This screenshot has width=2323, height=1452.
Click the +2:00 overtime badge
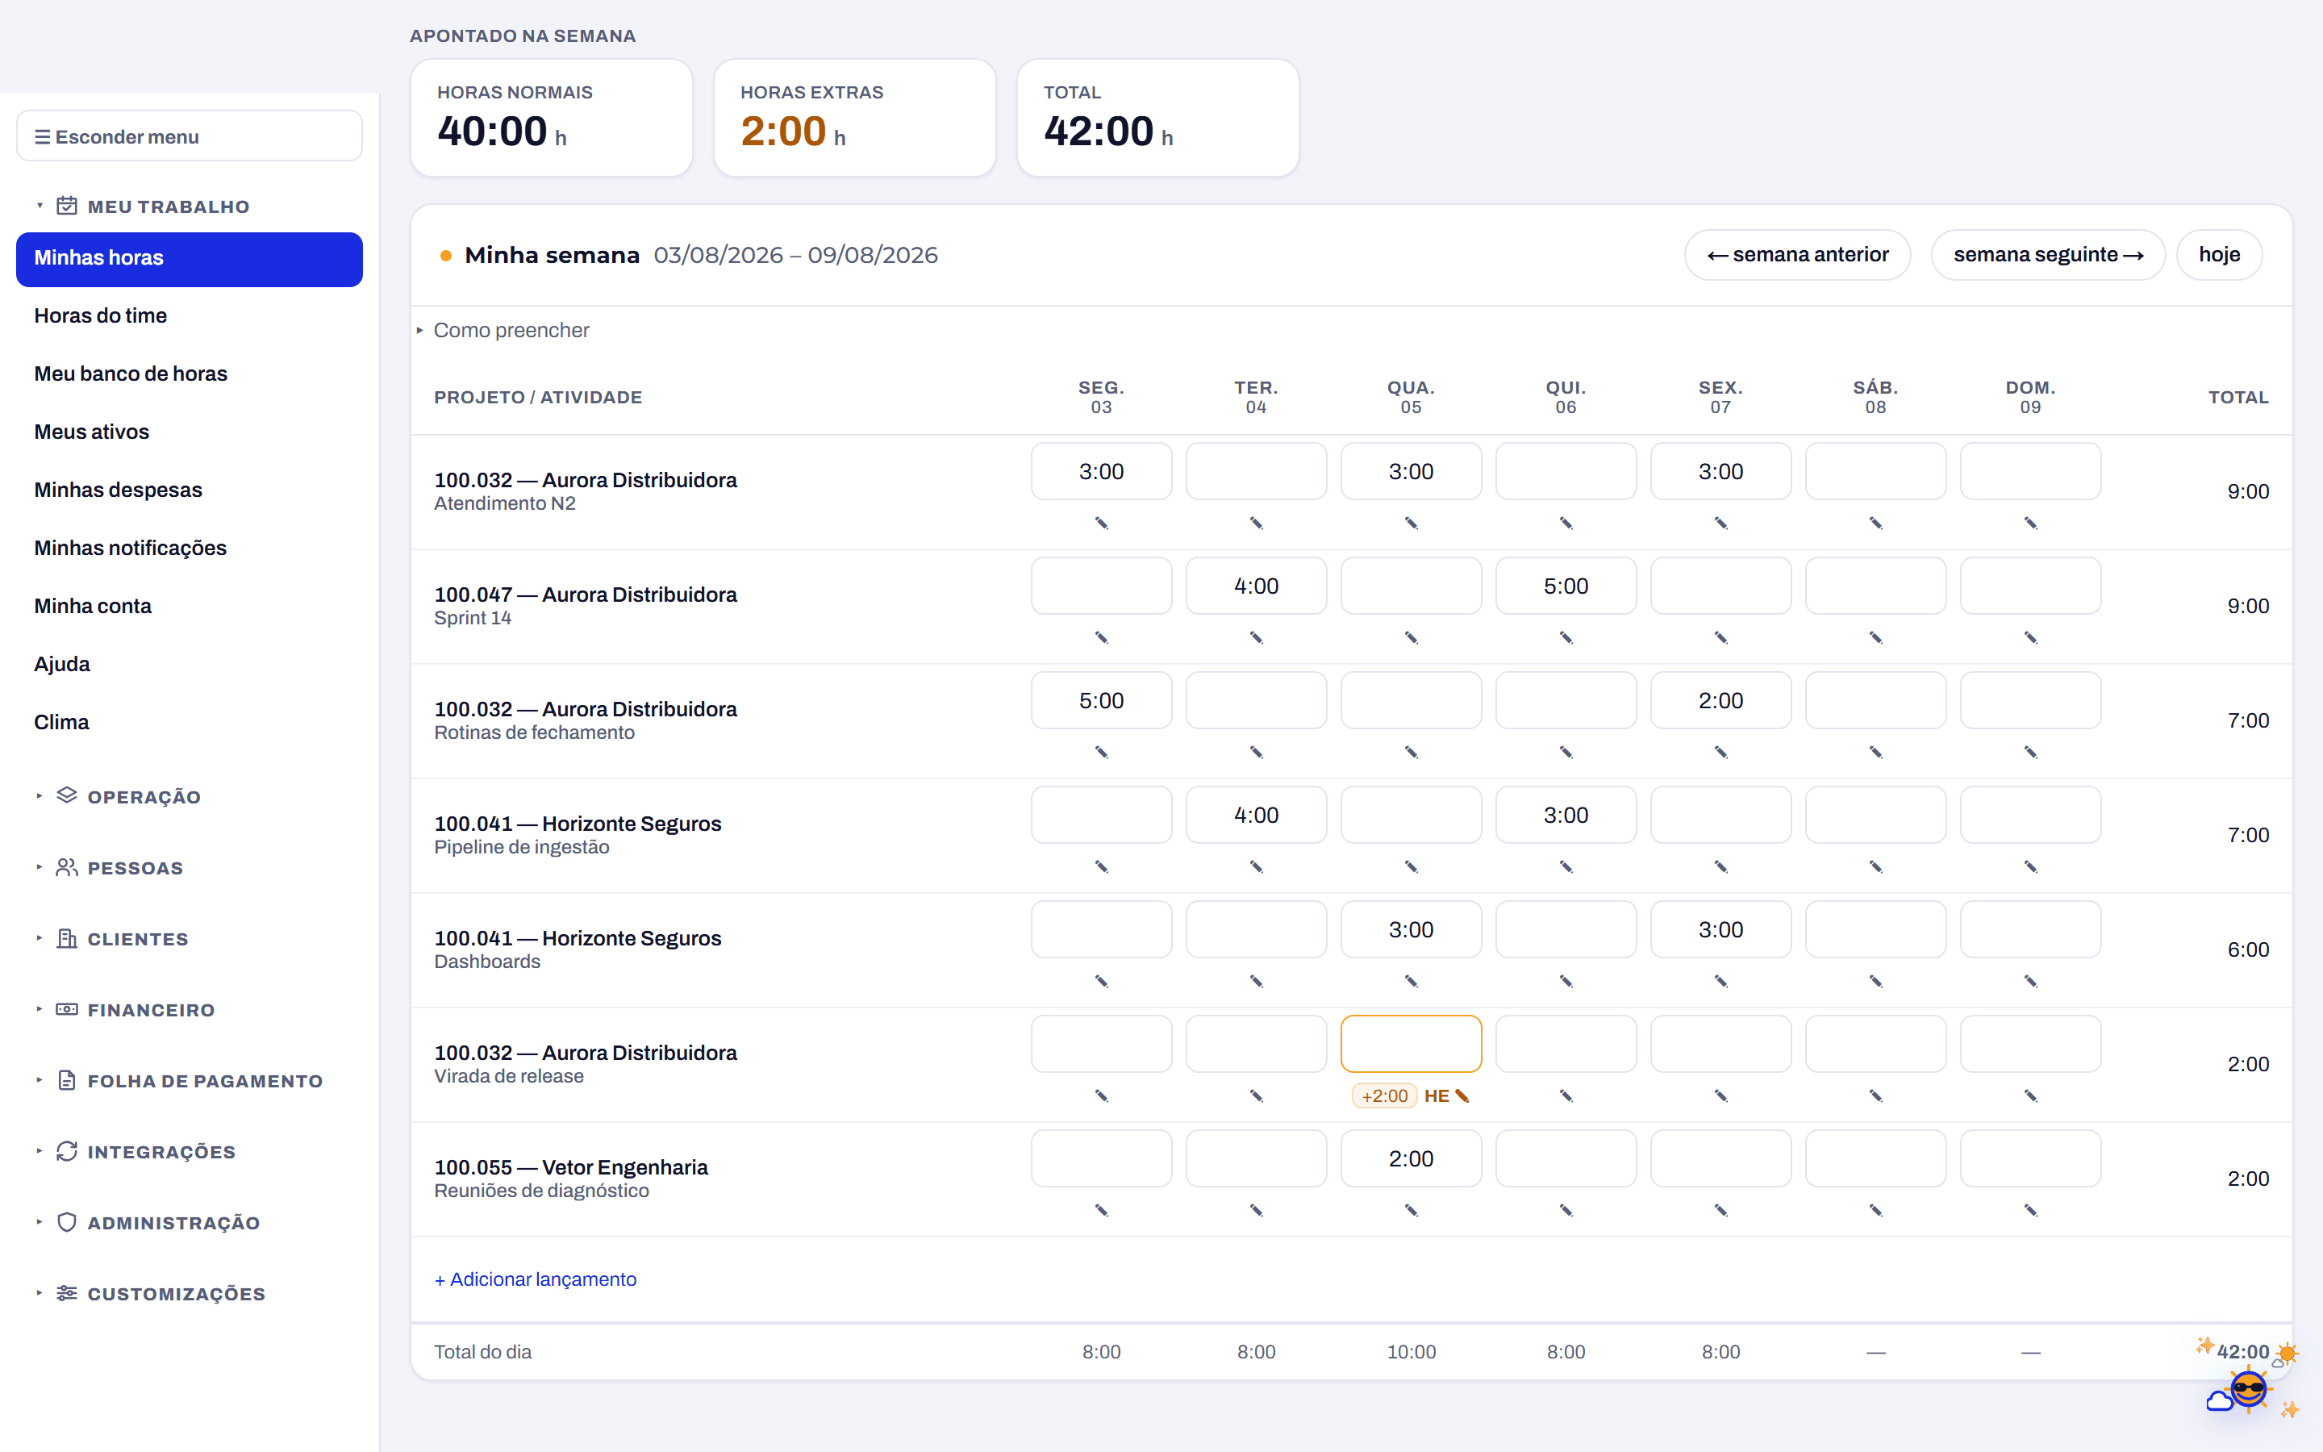point(1384,1095)
